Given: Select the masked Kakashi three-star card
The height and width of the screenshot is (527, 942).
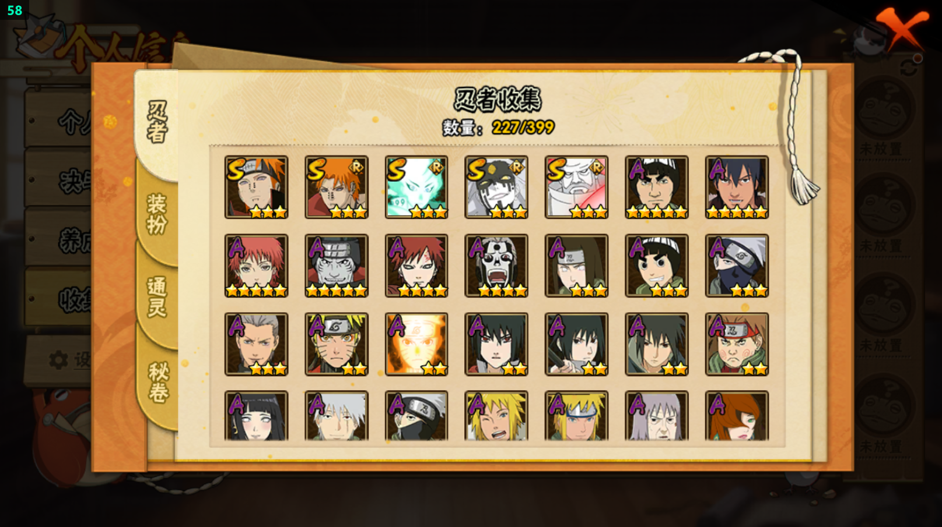Looking at the screenshot, I should (737, 266).
